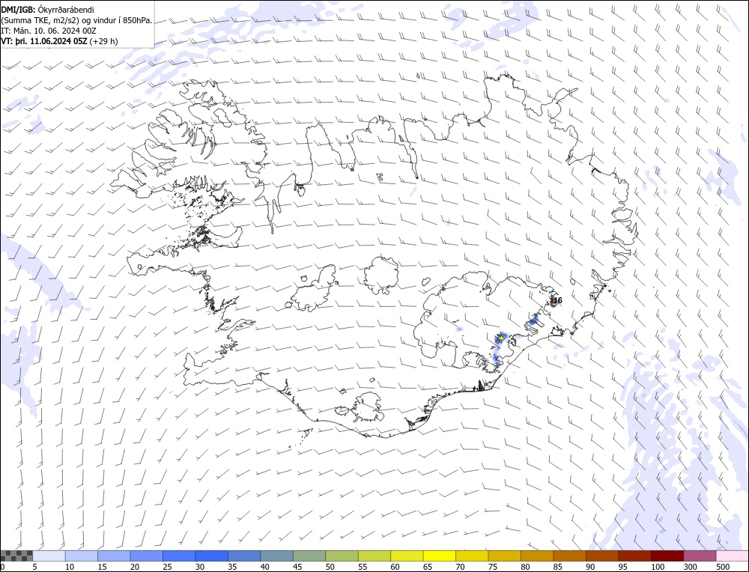Choose the pale pink swatch above 500
Screen dimensions: 749x572
732,556
